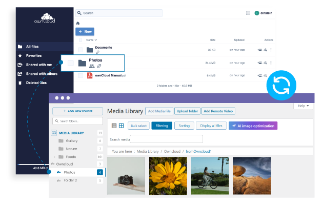
Task: Check the Documents folder checkbox
Action: pos(80,50)
